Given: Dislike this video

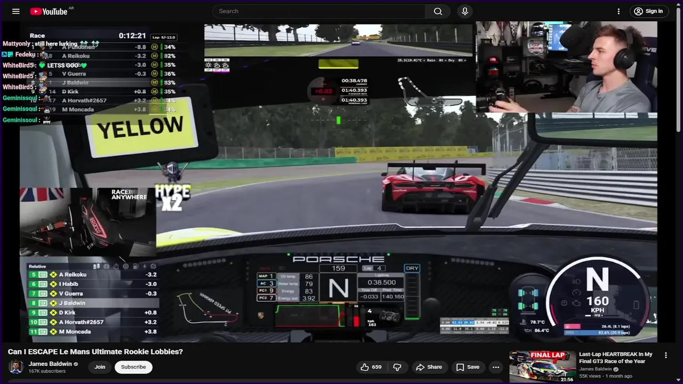Looking at the screenshot, I should [x=397, y=367].
